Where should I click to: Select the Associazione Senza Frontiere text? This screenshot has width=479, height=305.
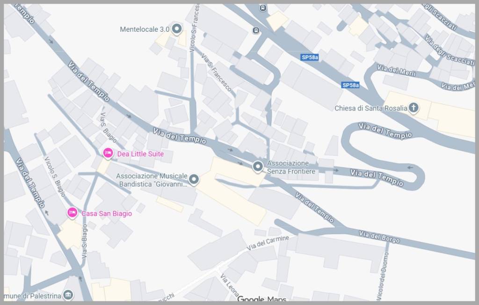point(291,167)
